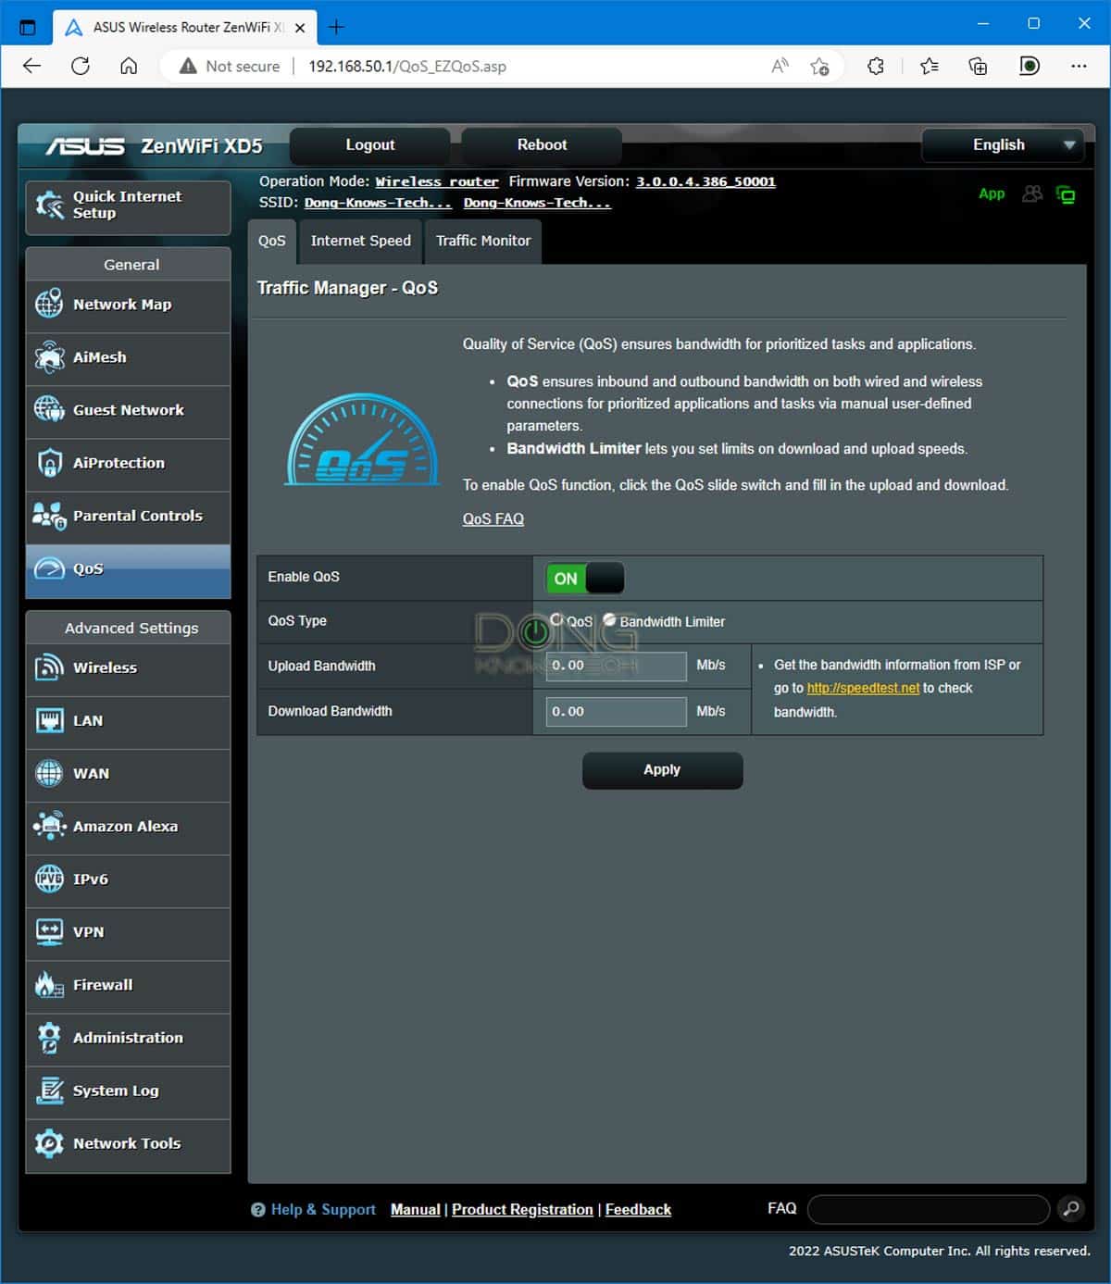This screenshot has height=1284, width=1111.
Task: Click the guest users status icon
Action: [x=1032, y=193]
